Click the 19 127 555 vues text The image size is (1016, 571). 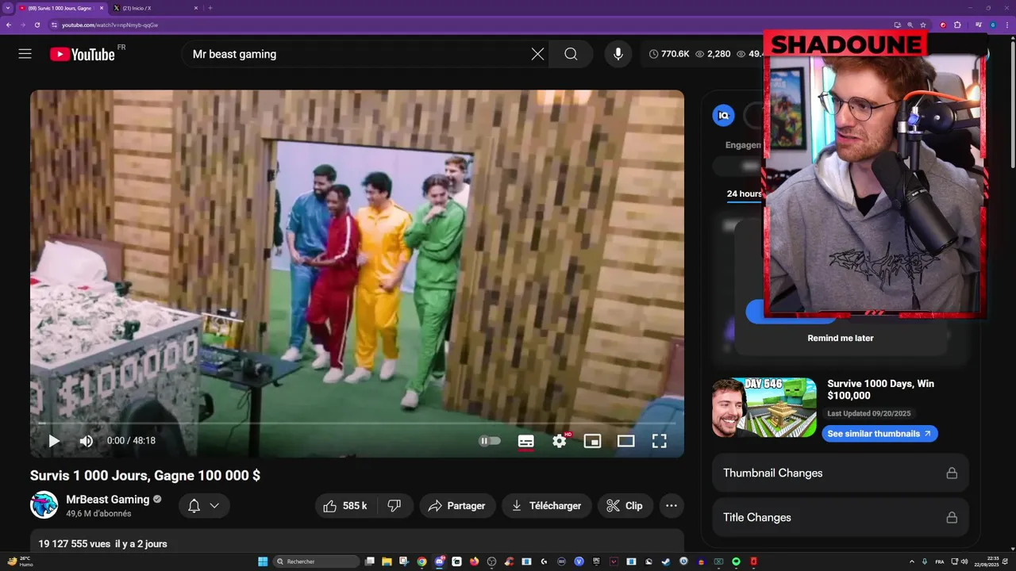(75, 544)
